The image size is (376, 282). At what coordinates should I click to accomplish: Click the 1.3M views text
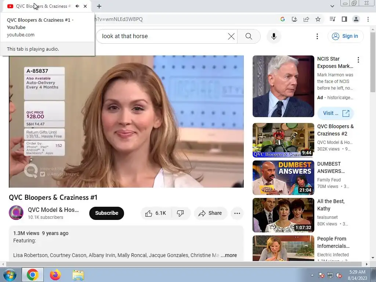coord(26,233)
